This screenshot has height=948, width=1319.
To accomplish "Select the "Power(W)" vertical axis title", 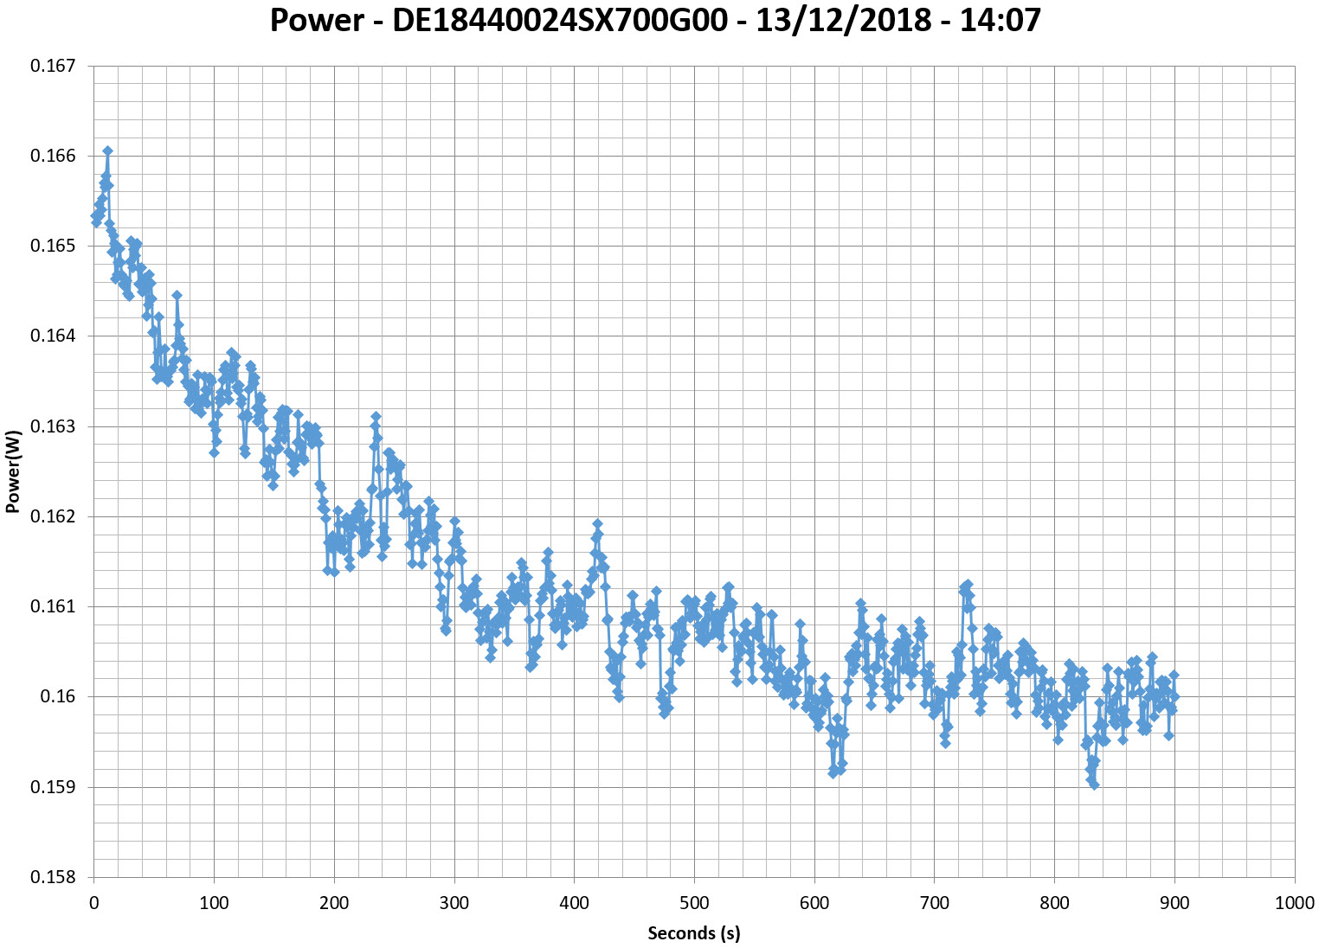I will (x=13, y=471).
